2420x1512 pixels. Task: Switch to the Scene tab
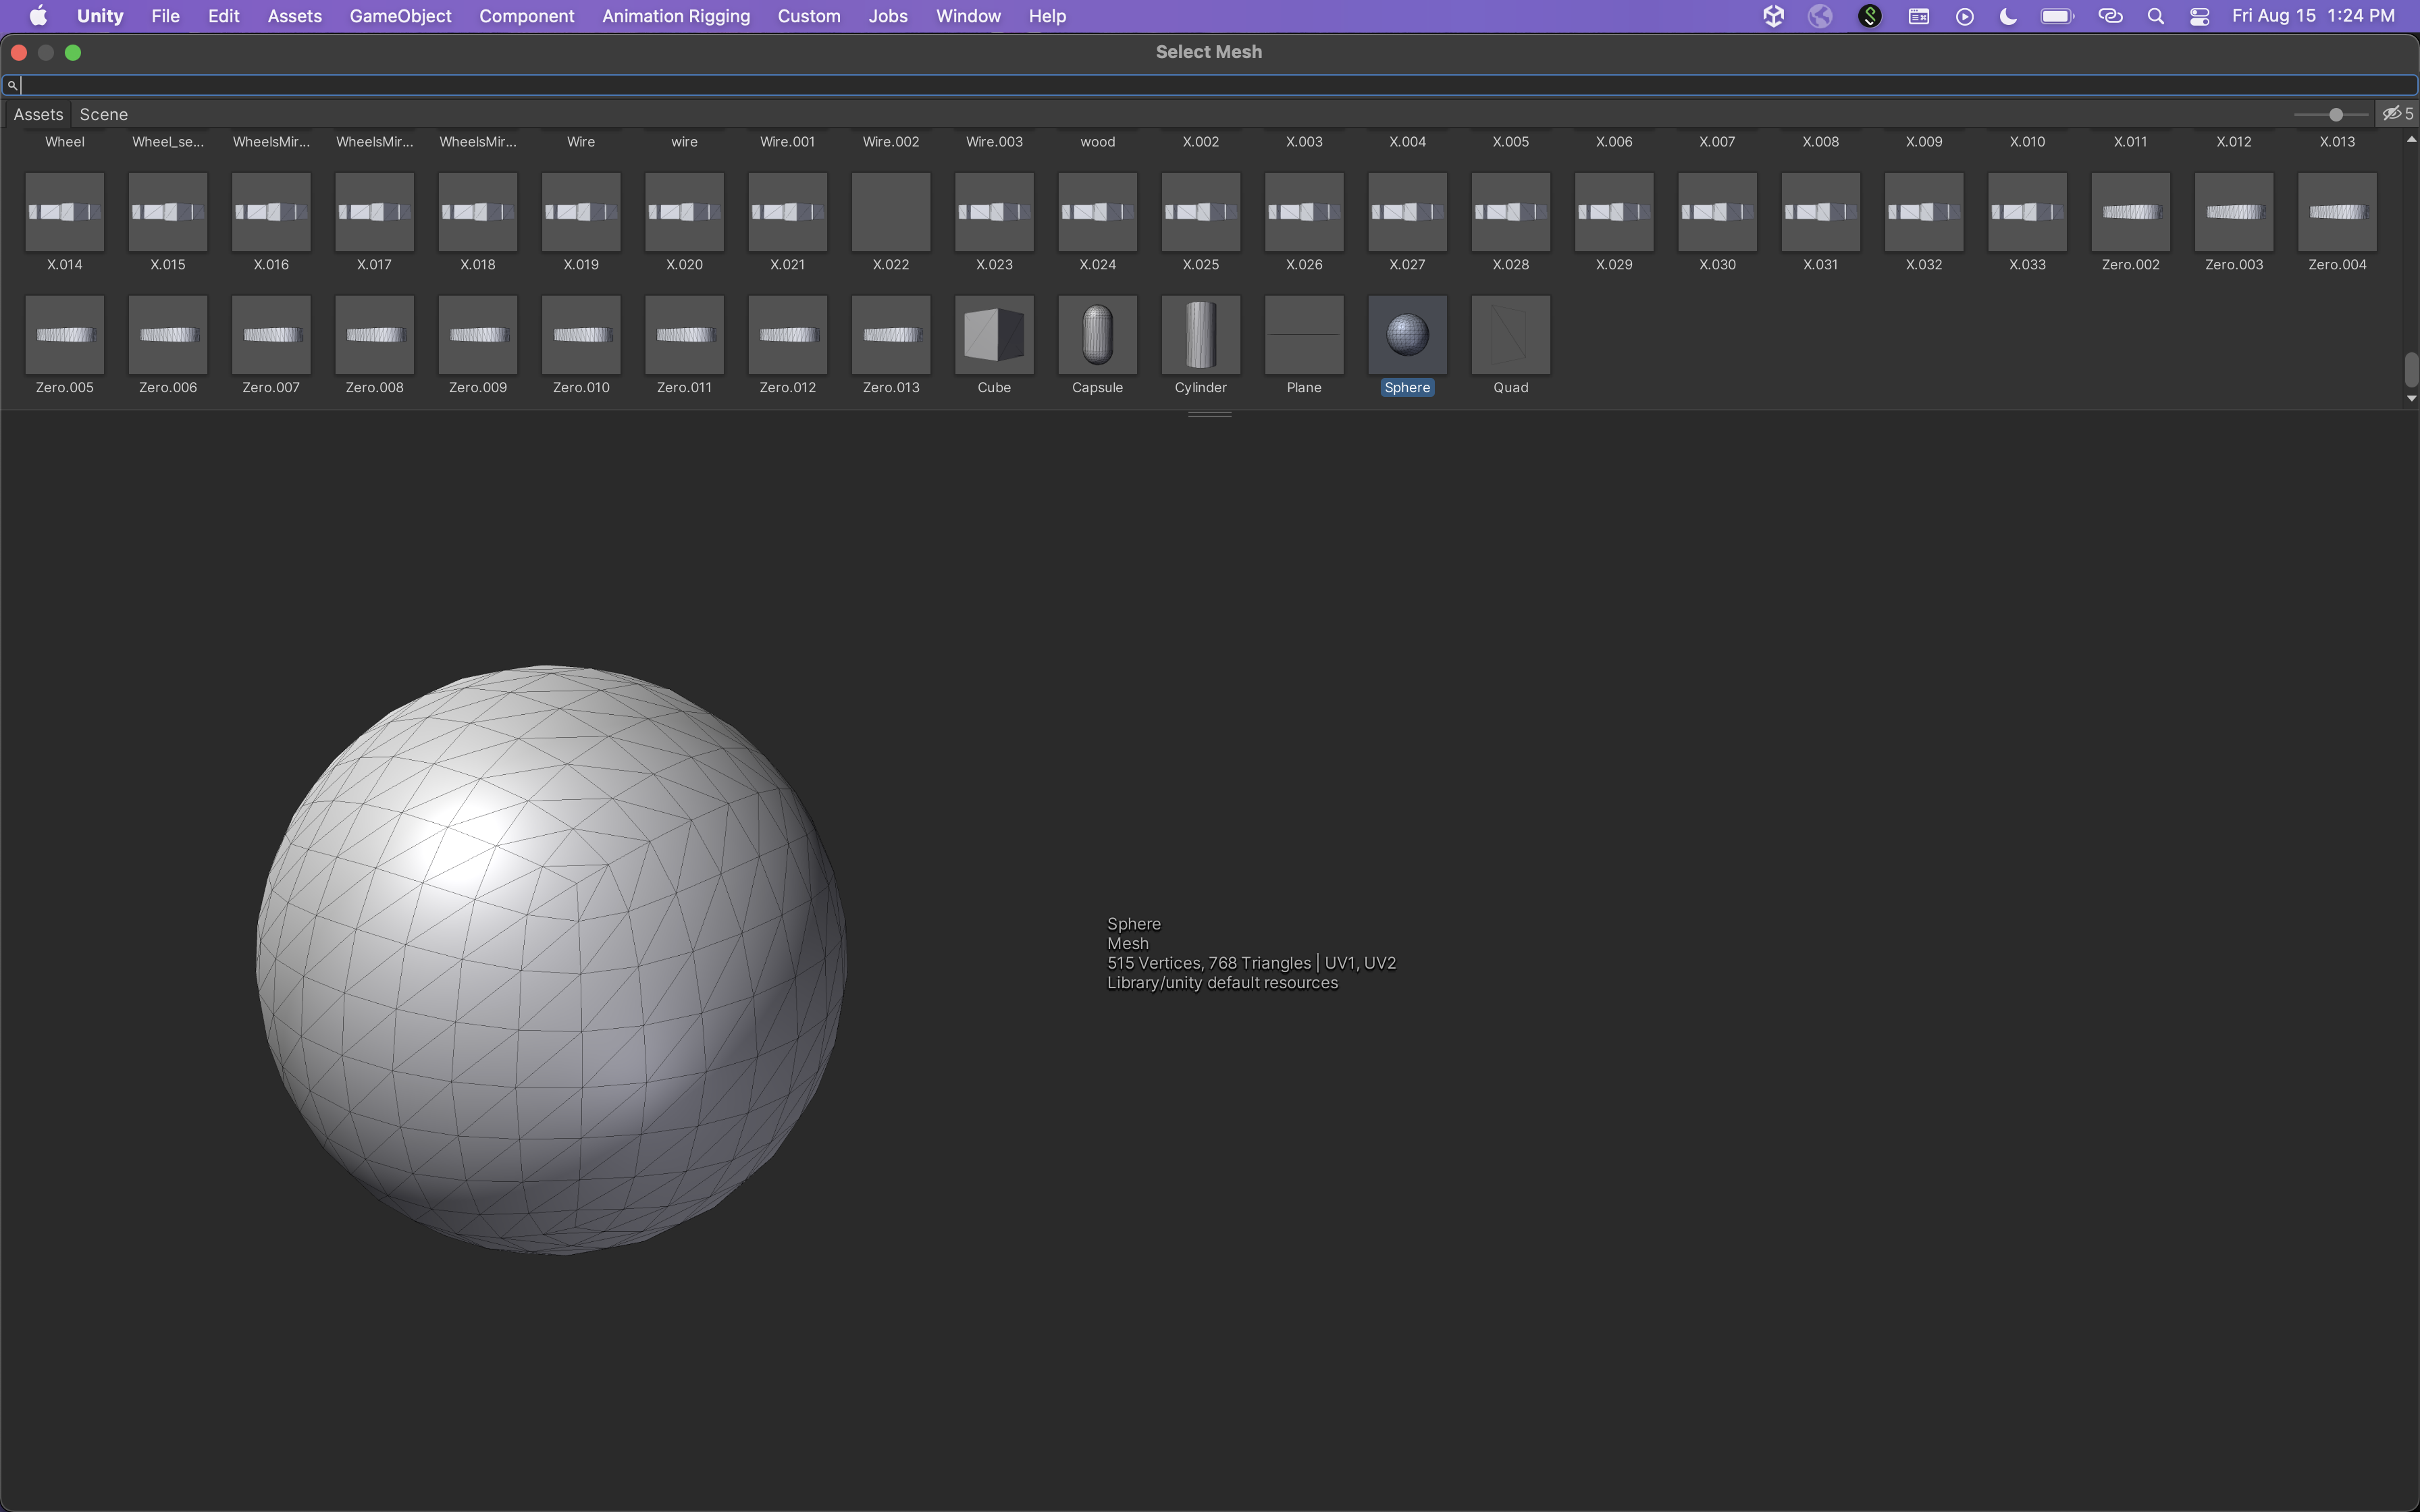[x=104, y=113]
